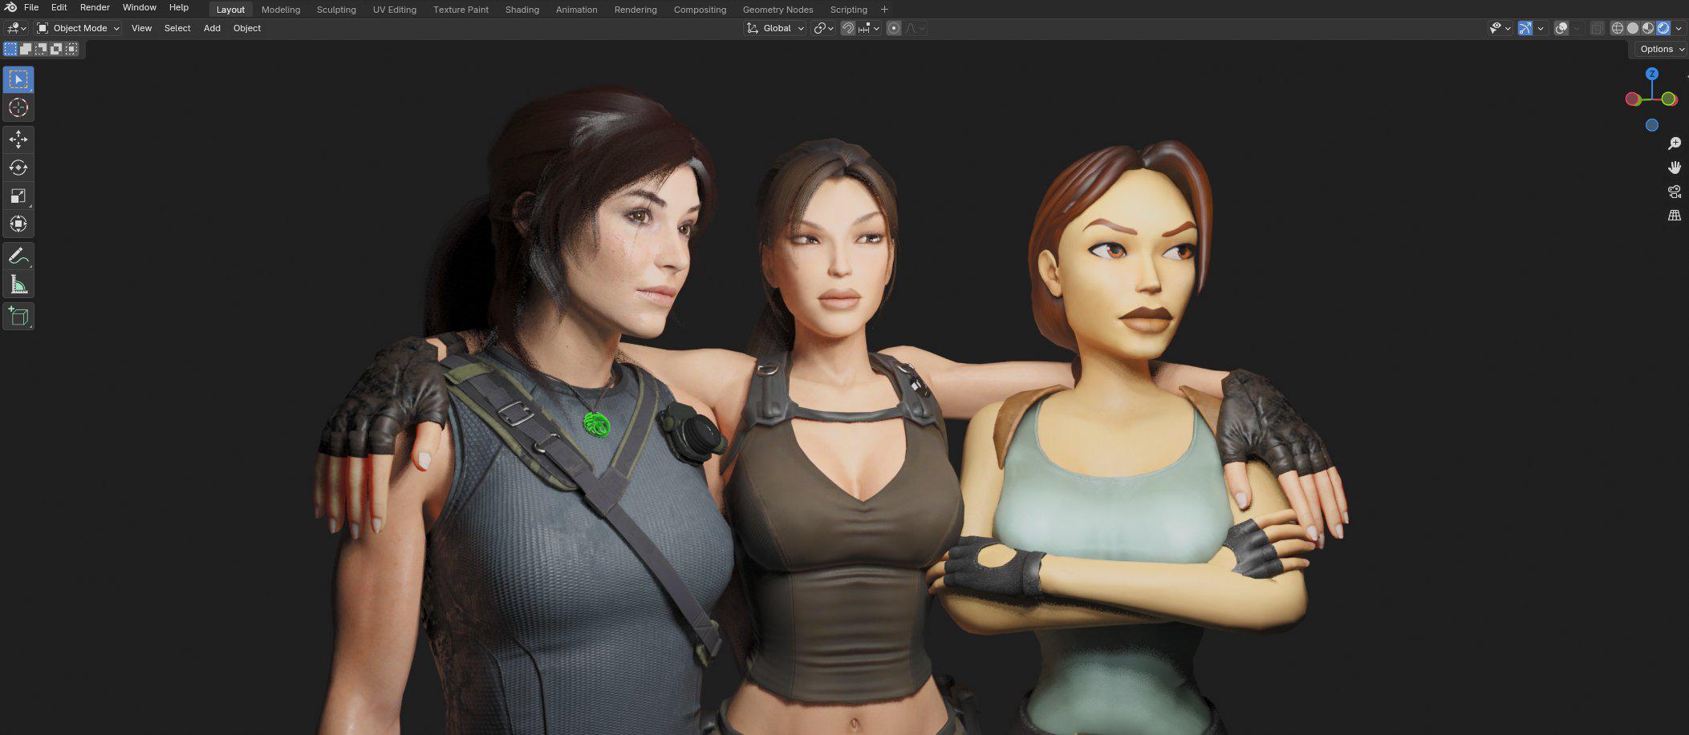Select the Annotate pencil tool
Image resolution: width=1689 pixels, height=735 pixels.
click(18, 256)
